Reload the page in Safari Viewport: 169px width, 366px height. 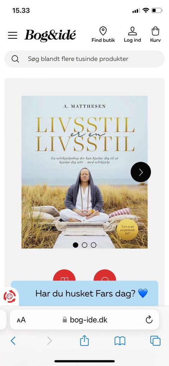[x=149, y=320]
